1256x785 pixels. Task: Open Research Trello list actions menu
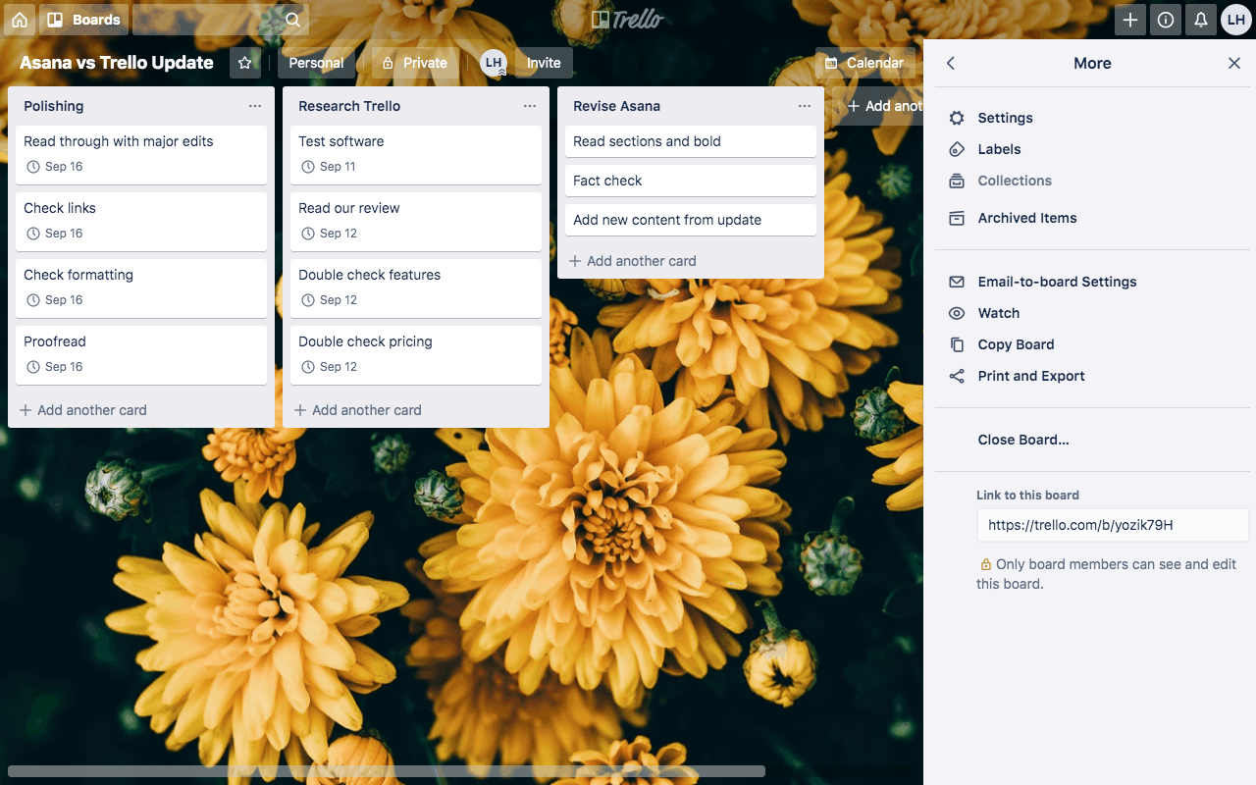click(x=530, y=106)
